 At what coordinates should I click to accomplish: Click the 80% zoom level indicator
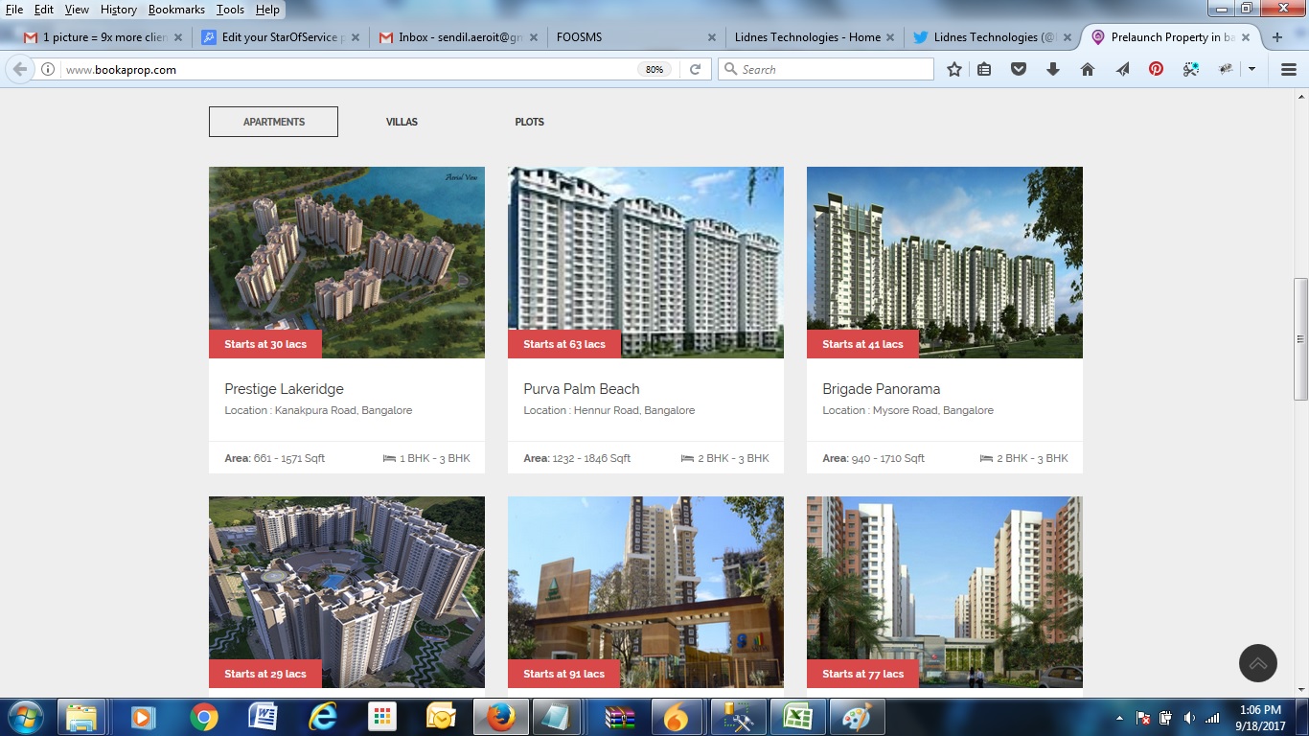(654, 69)
